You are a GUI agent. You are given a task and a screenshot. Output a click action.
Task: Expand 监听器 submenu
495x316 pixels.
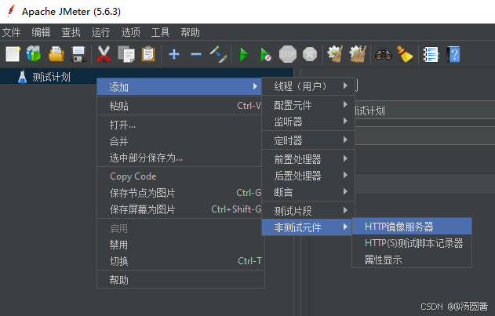click(x=308, y=122)
